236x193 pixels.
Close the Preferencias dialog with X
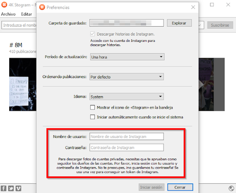193,7
